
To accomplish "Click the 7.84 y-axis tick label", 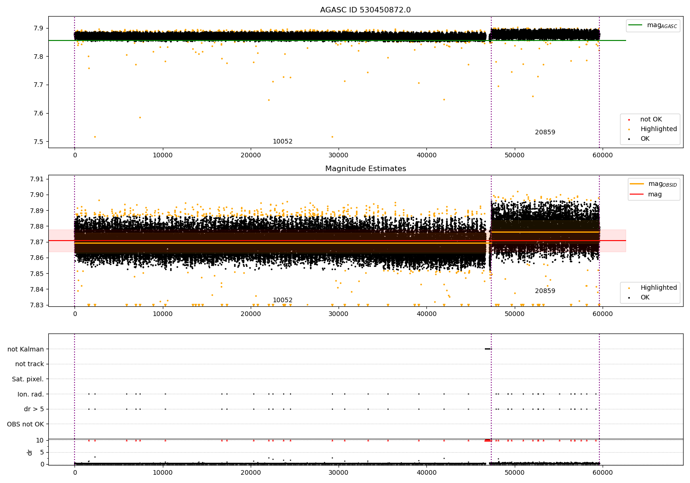I will pyautogui.click(x=37, y=289).
